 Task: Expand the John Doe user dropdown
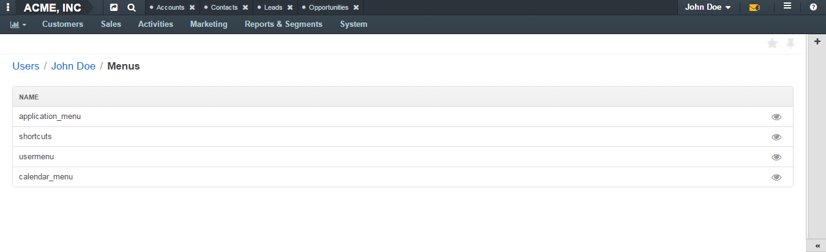[708, 7]
